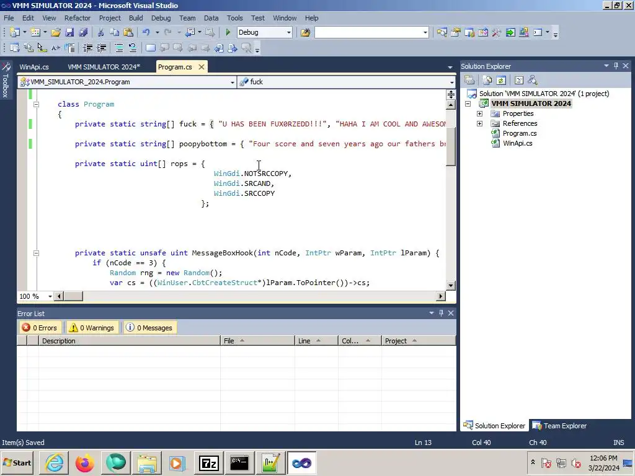Open the fuck members dropdown

coord(452,82)
